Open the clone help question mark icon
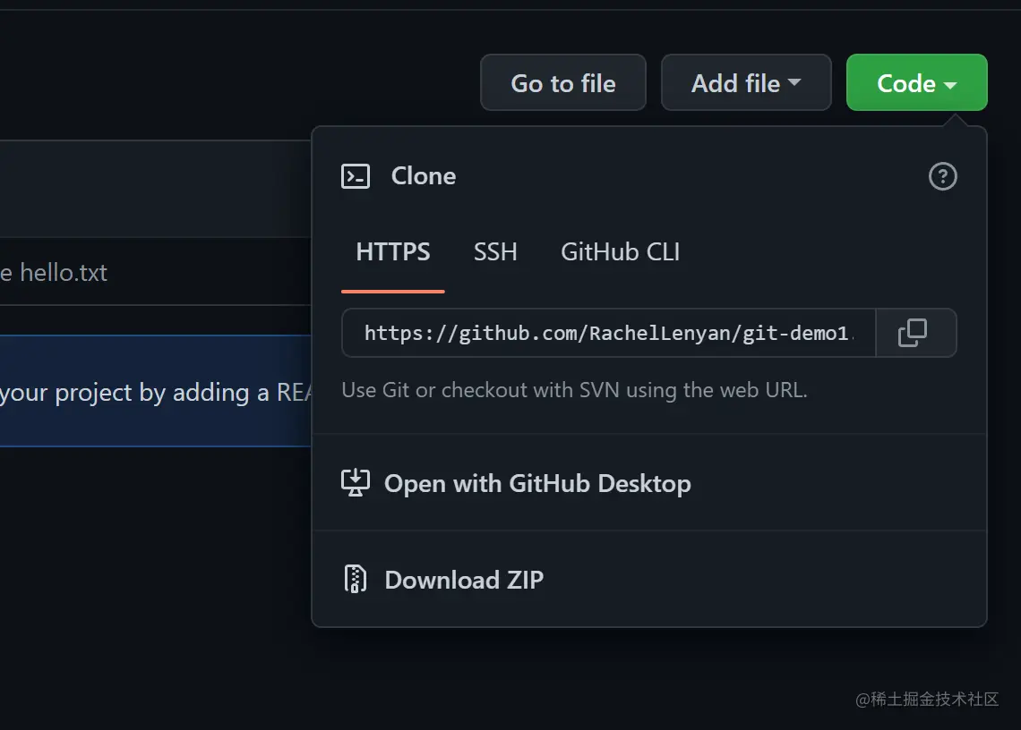Viewport: 1021px width, 730px height. click(942, 176)
